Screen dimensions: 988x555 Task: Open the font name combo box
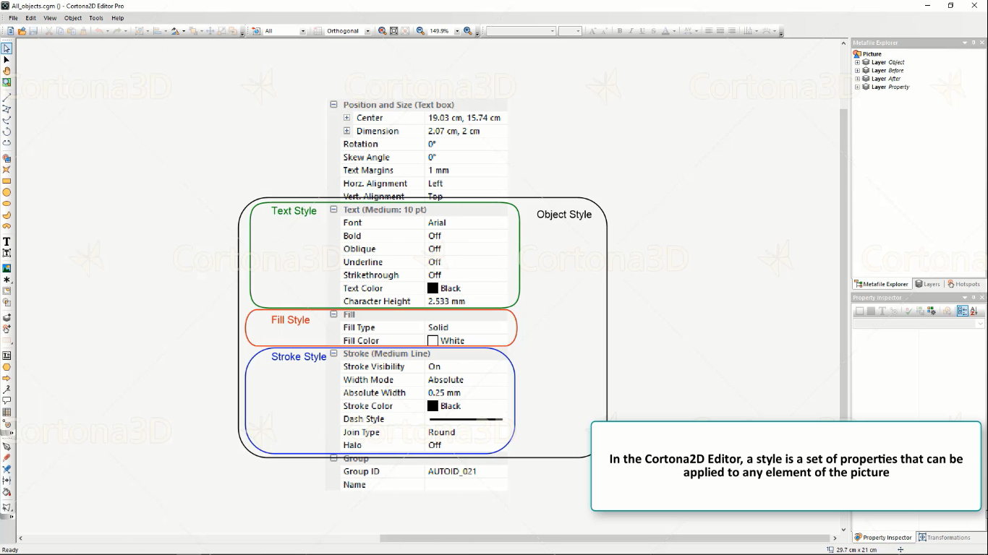pos(521,31)
